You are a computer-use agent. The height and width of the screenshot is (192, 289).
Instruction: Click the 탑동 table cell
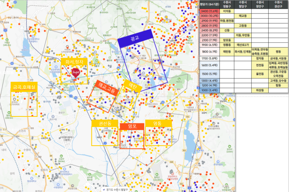(278, 85)
